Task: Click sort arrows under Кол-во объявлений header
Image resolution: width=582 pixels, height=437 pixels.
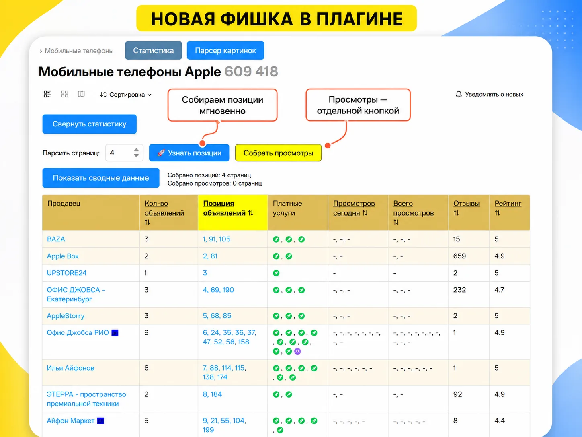Action: point(147,222)
